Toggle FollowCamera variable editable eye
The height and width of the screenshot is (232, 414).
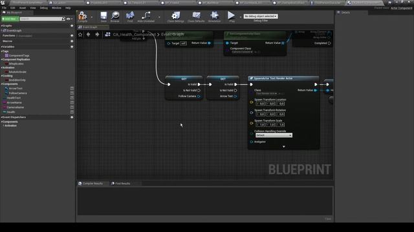tap(72, 93)
